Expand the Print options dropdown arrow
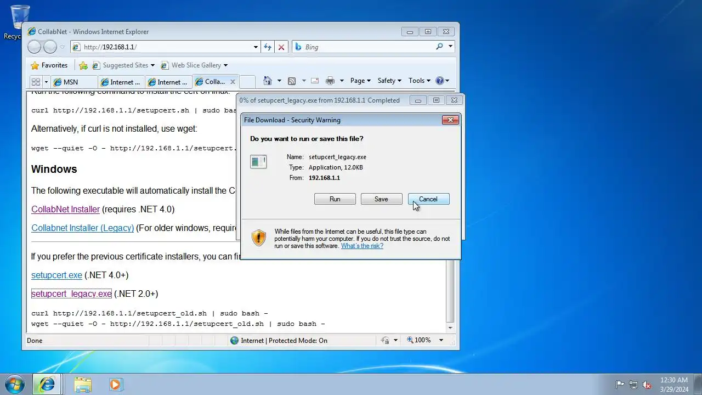 342,81
